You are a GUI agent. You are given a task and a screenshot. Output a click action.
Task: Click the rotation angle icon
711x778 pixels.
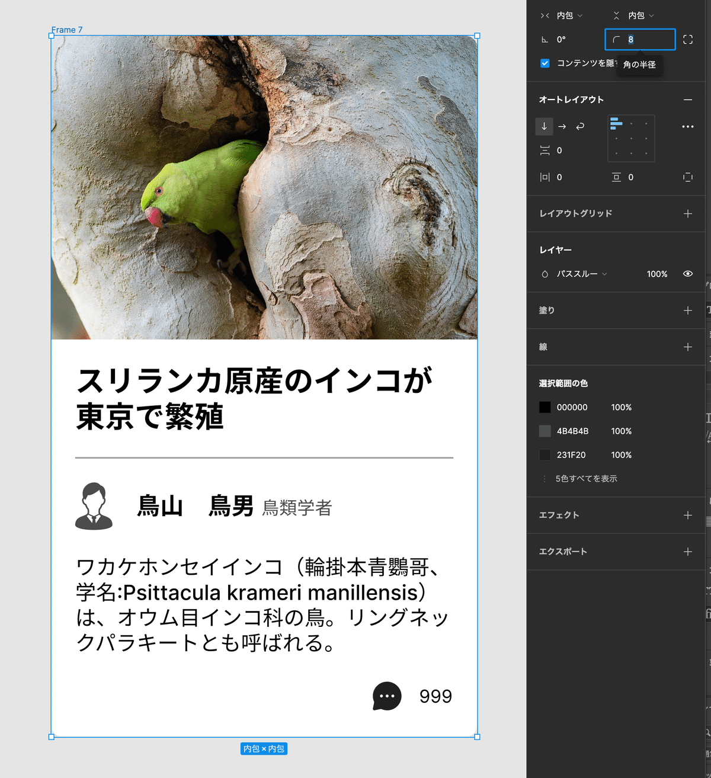545,40
